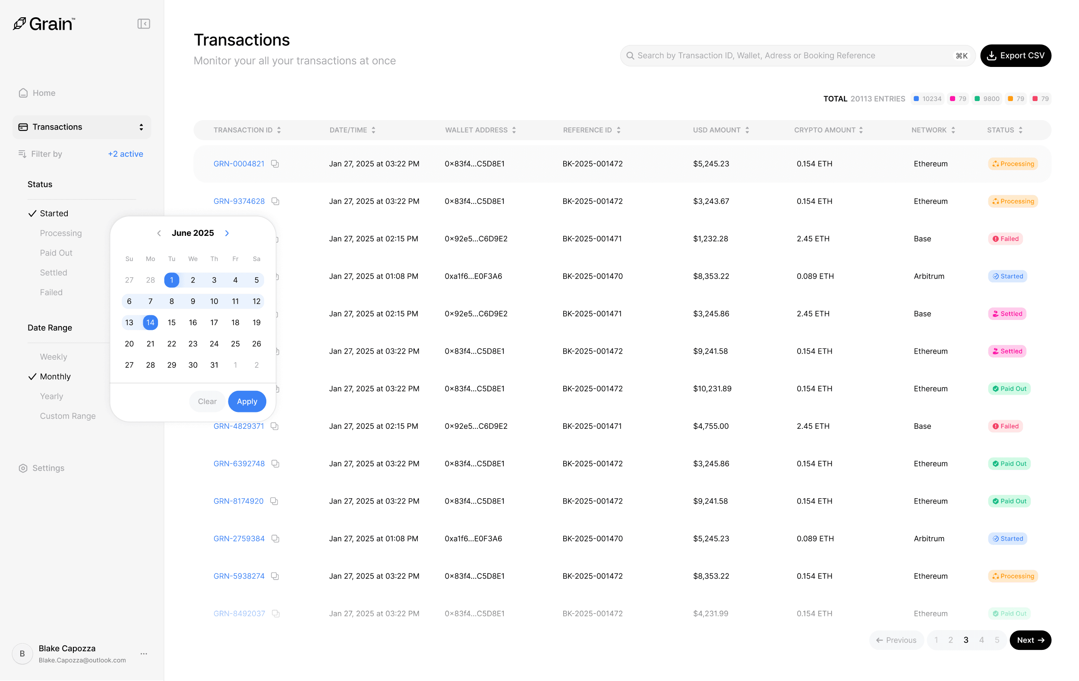Click Export CSV button
This screenshot has height=681, width=1079.
[x=1016, y=56]
